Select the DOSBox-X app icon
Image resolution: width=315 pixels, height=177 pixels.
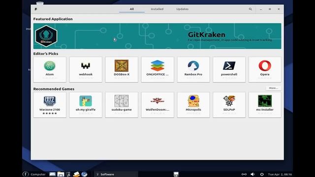pos(122,65)
